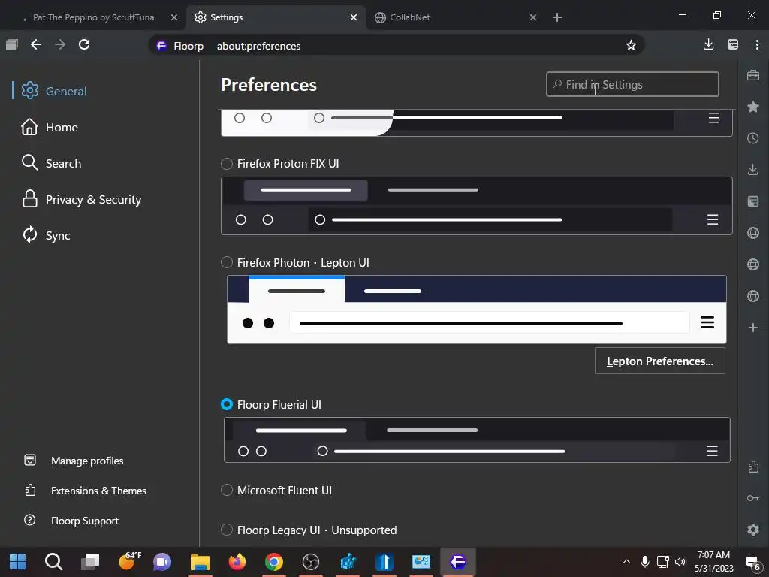Viewport: 769px width, 577px height.
Task: Open the Windows Start menu
Action: pos(18,562)
